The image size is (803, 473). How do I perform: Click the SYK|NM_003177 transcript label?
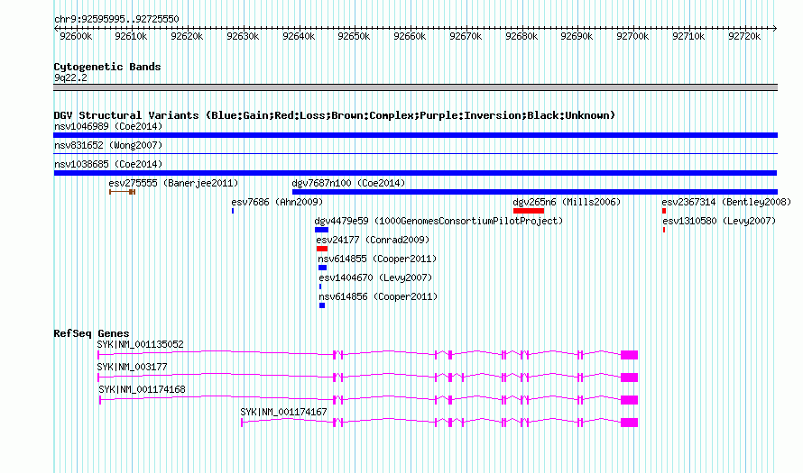click(x=132, y=368)
